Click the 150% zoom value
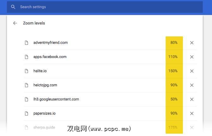The image size is (212, 136). pyautogui.click(x=173, y=71)
